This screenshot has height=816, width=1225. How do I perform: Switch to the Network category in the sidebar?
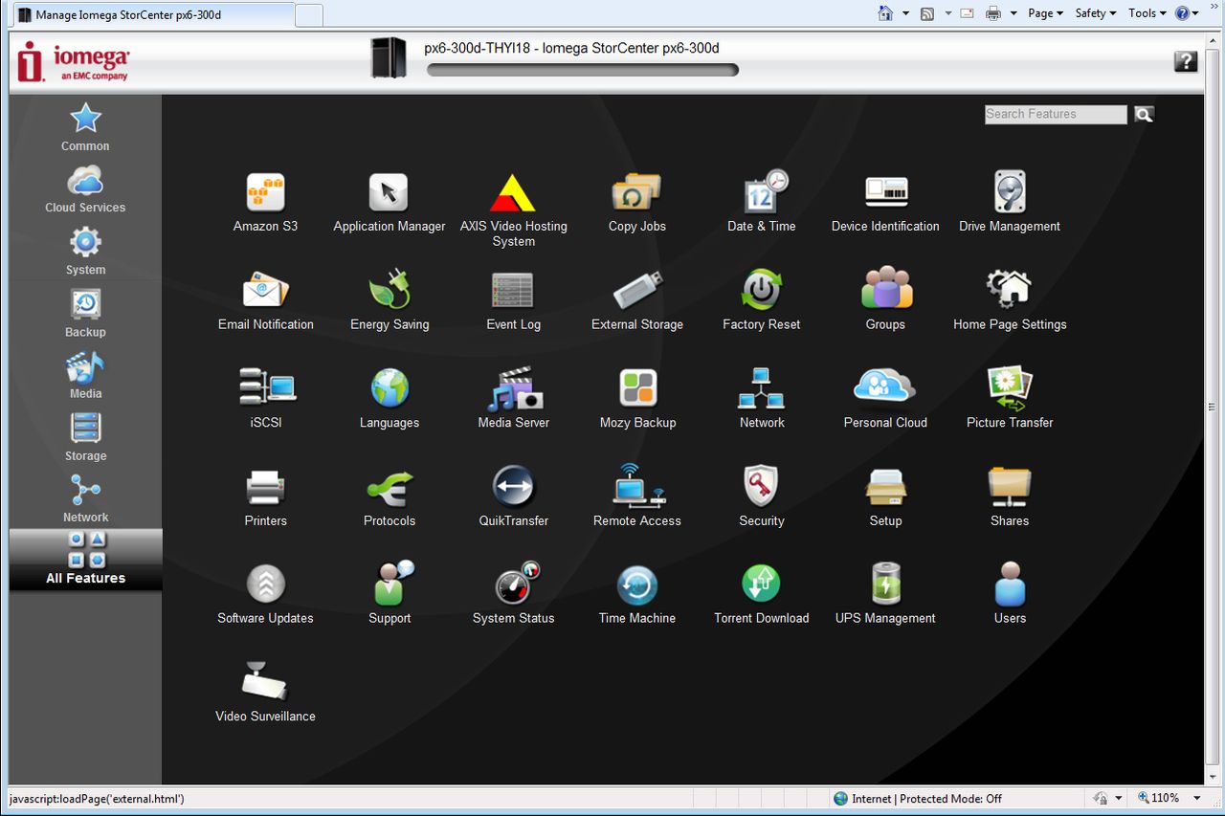(85, 498)
